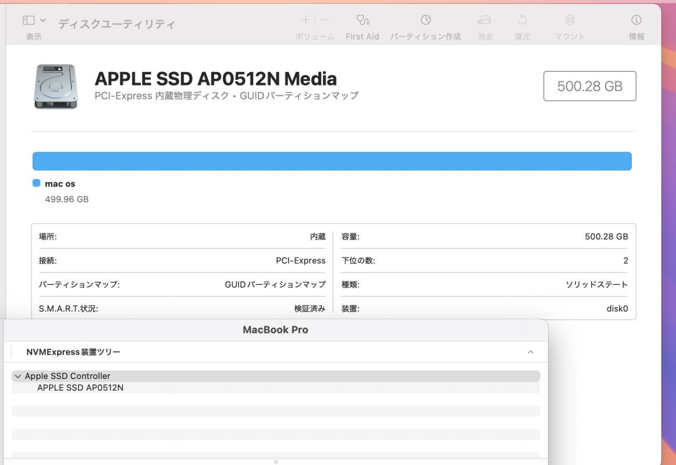
Task: Open the partition pie chart icon
Action: pos(425,20)
